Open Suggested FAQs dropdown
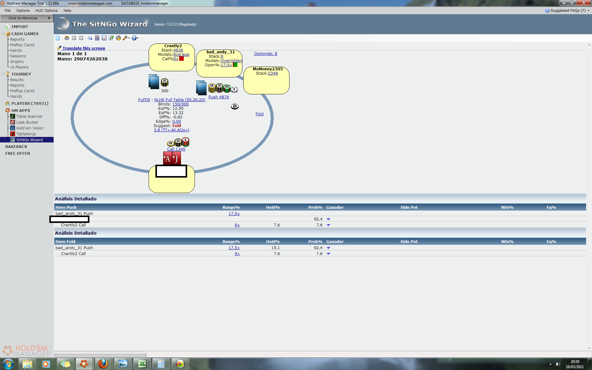 coord(567,10)
